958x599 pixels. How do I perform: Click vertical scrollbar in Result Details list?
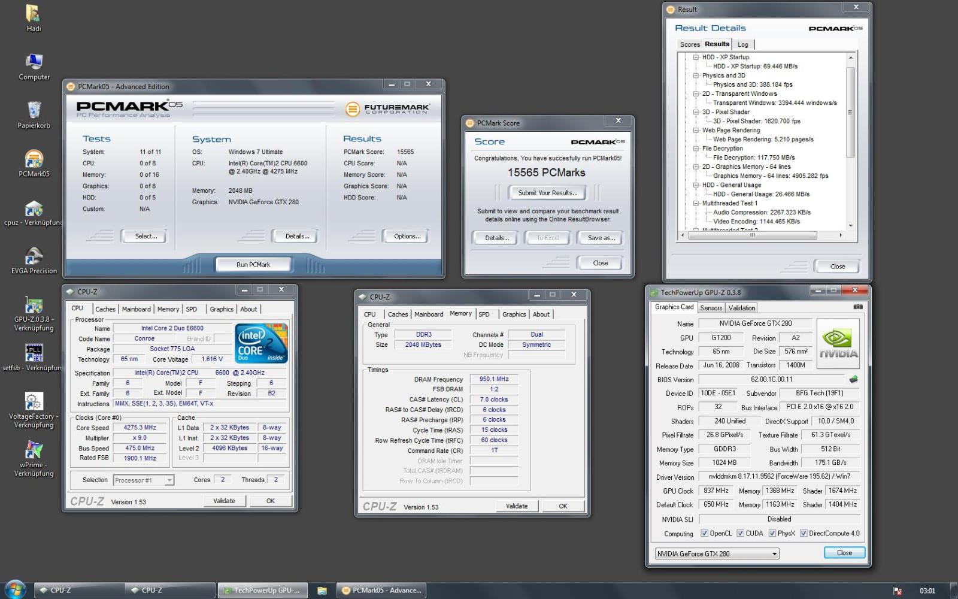tap(850, 112)
